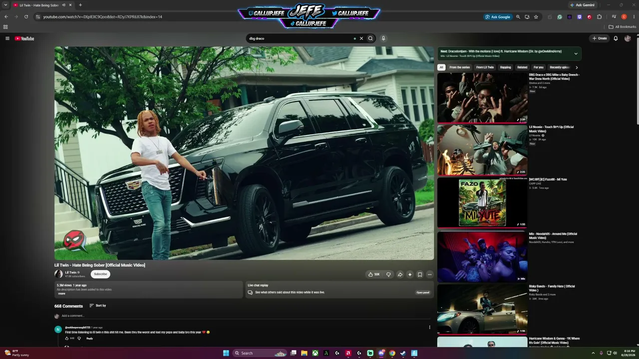Like the Lil Twin video

(374, 274)
